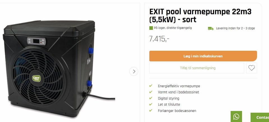Viewport: 269px width, 122px height.
Task: Open WhatsApp chat icon
Action: click(236, 117)
